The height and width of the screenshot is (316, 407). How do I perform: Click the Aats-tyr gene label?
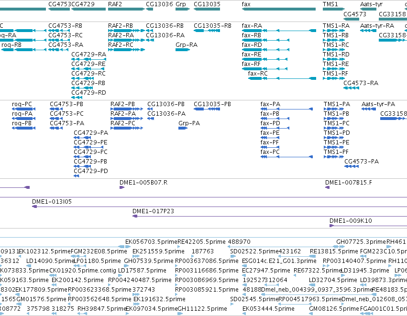371,4
